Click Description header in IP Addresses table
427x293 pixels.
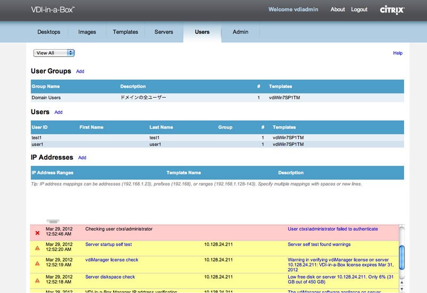(291, 173)
